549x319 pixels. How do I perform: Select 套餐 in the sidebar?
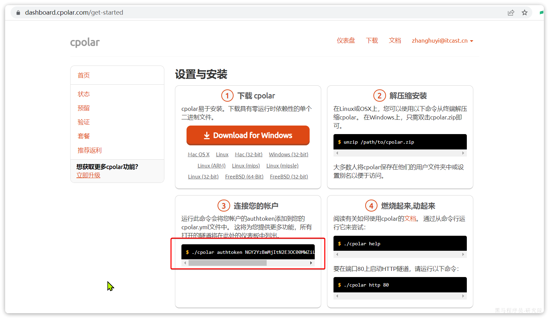tap(84, 136)
